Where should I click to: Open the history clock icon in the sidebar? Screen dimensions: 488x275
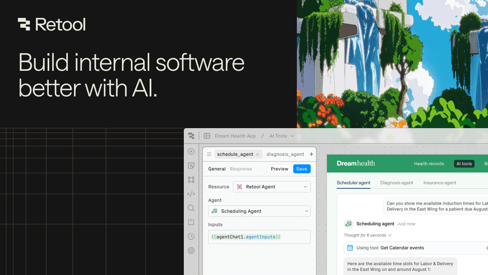coord(191,236)
